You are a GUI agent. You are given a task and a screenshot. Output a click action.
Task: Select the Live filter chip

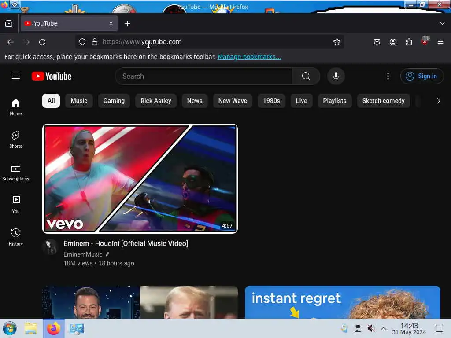pyautogui.click(x=301, y=101)
